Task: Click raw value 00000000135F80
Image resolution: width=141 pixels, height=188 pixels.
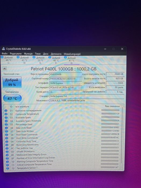Action: [110, 131]
